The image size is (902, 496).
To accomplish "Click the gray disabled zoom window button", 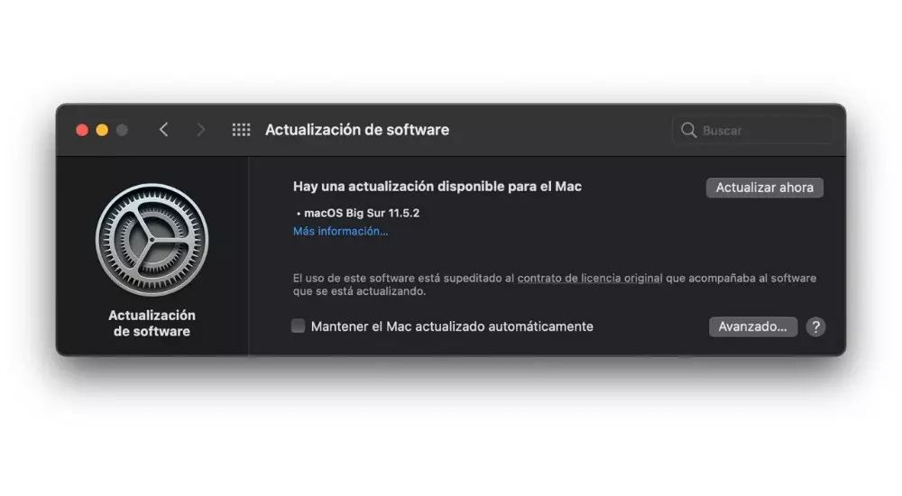I will coord(122,130).
